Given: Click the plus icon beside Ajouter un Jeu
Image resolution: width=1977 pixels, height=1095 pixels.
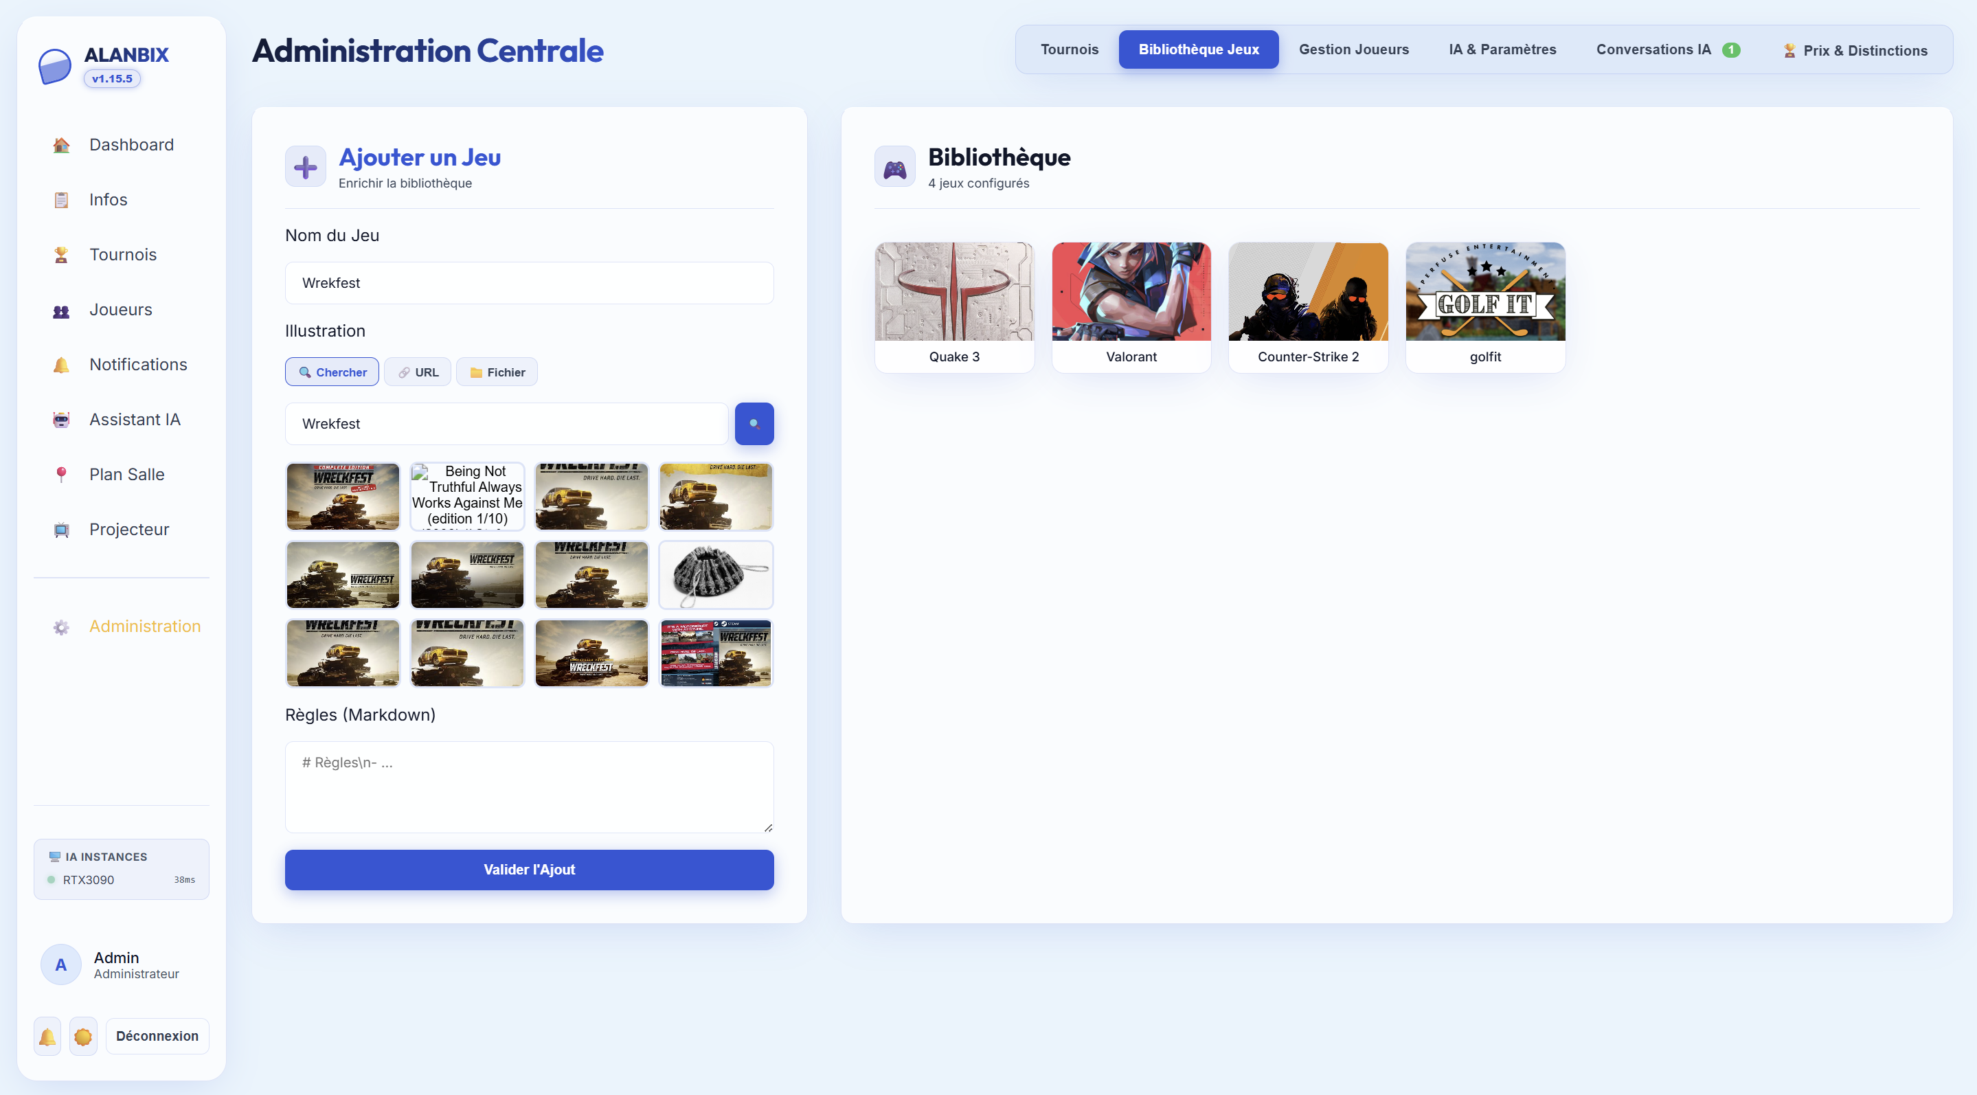Looking at the screenshot, I should pos(306,166).
